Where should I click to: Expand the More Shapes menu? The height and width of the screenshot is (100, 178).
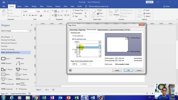7,37
